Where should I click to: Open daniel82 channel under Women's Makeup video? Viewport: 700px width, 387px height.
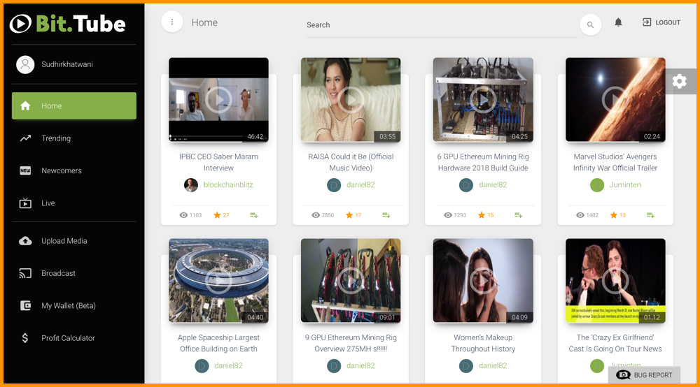click(x=493, y=365)
